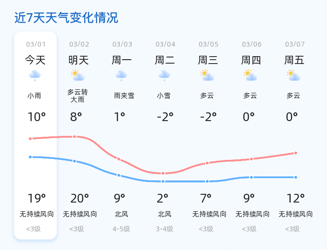The height and width of the screenshot is (250, 327).
Task: Click the 近7天天气变化情况 heading
Action: 66,18
